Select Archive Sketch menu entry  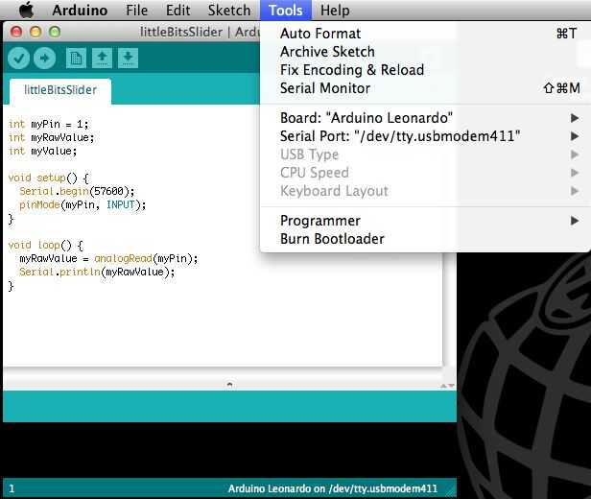(x=425, y=52)
